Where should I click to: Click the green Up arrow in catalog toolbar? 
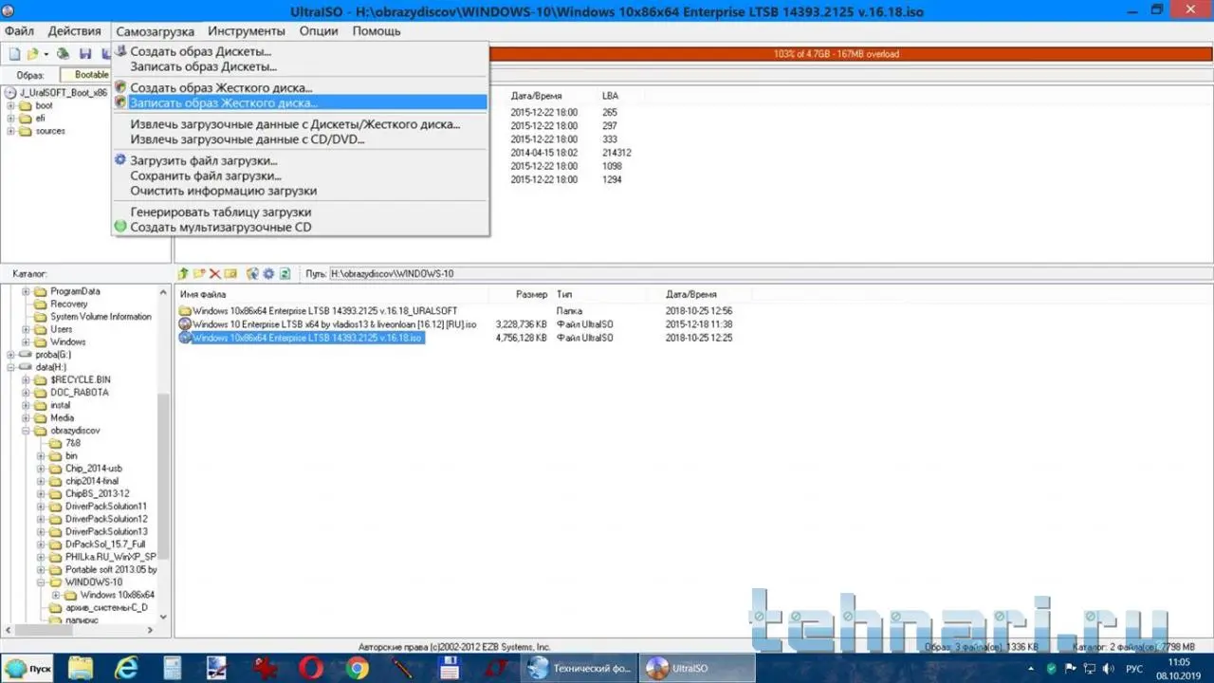[184, 273]
